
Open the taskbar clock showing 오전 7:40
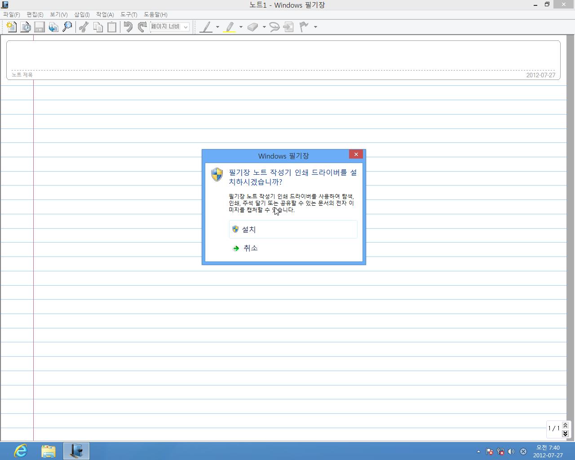(548, 451)
